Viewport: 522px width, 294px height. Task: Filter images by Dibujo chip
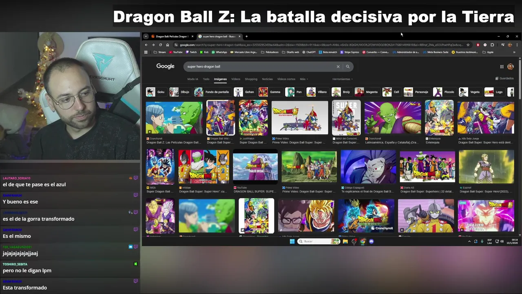[180, 92]
